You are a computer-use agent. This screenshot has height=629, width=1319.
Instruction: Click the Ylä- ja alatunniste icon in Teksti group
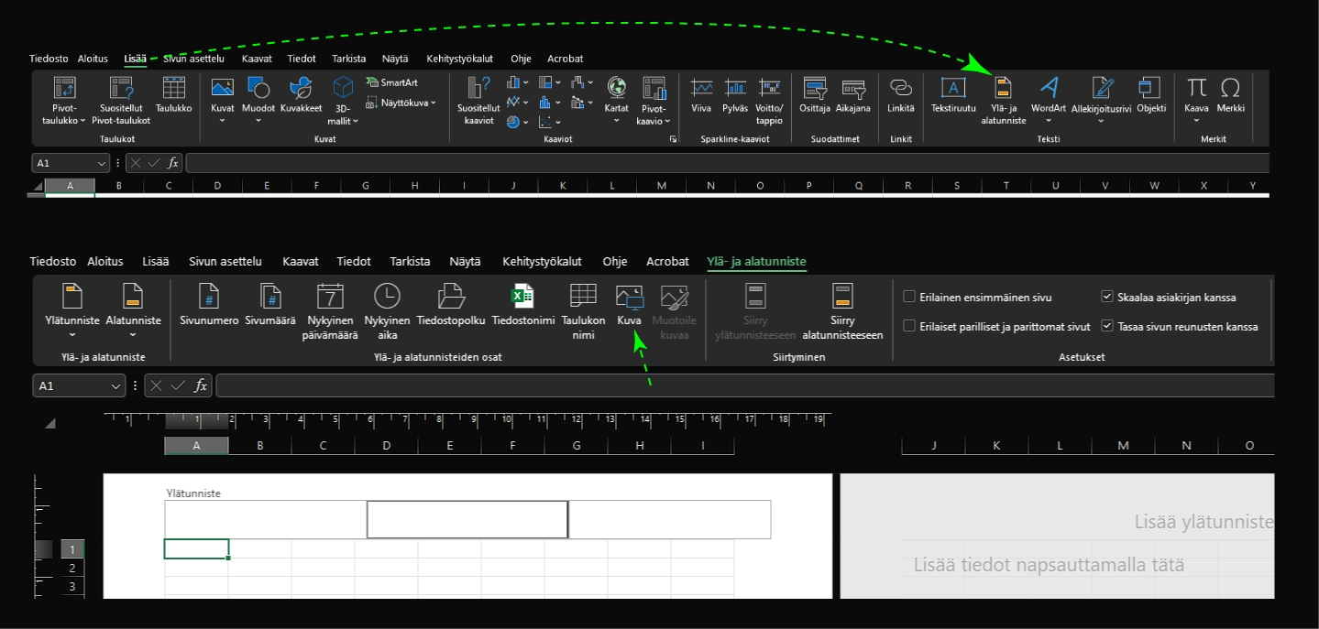(1003, 90)
